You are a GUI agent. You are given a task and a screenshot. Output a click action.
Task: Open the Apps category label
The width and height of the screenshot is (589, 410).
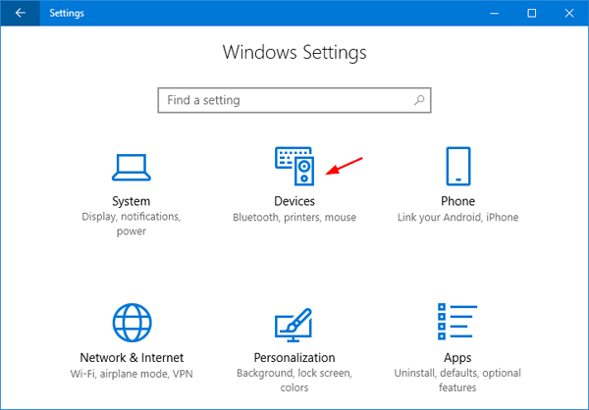click(x=457, y=358)
